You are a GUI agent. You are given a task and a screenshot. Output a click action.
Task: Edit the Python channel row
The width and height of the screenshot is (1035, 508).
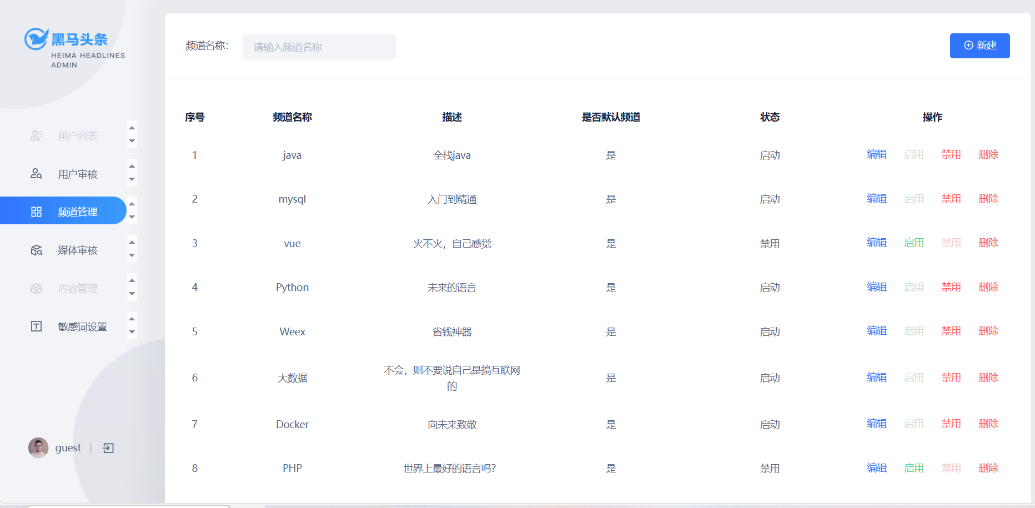pos(877,287)
